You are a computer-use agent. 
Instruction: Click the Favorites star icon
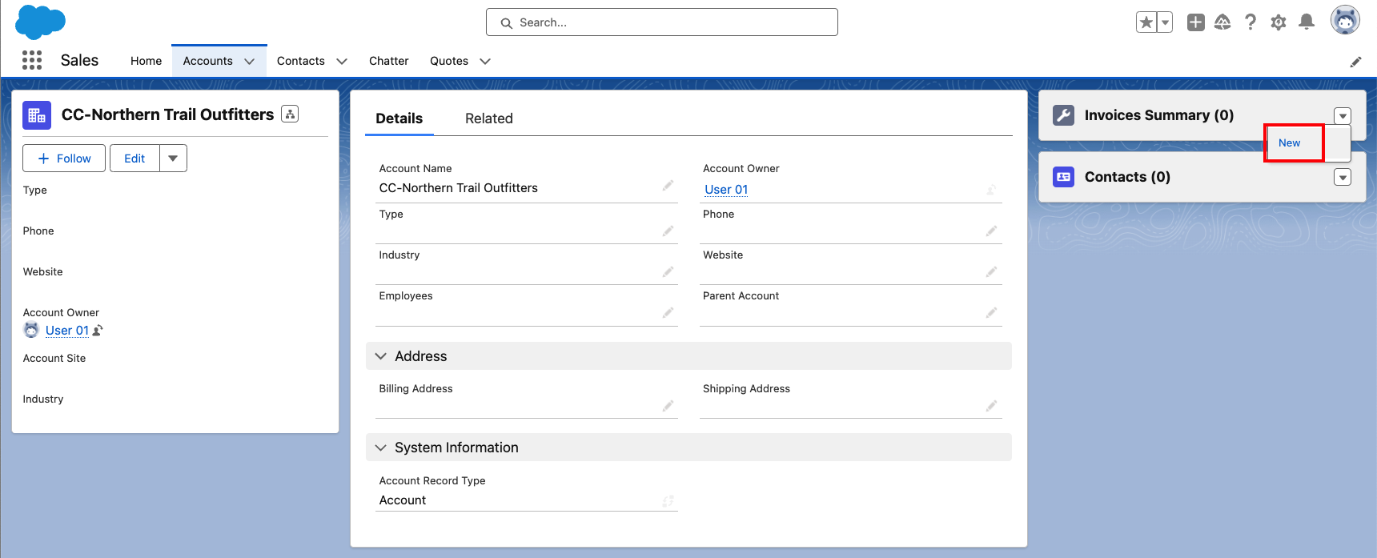pos(1146,22)
